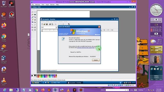
Task: Click the Date/Time insert icon in WordPad
Action: pos(69,24)
